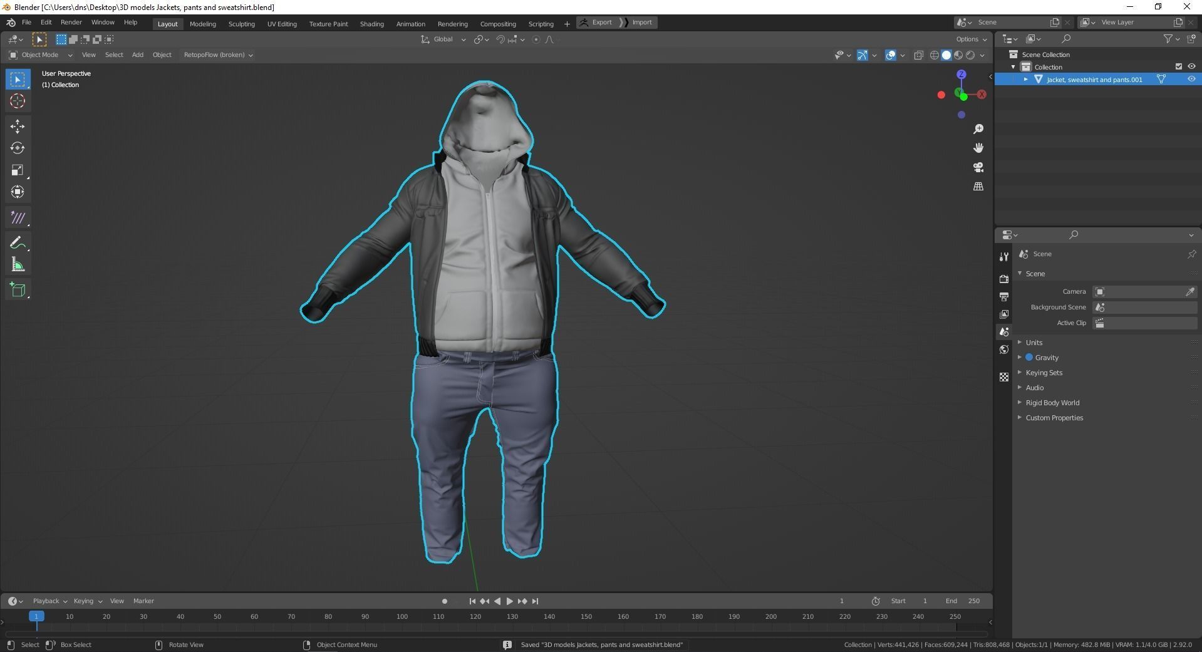
Task: Open the Scene properties tab
Action: [1004, 331]
